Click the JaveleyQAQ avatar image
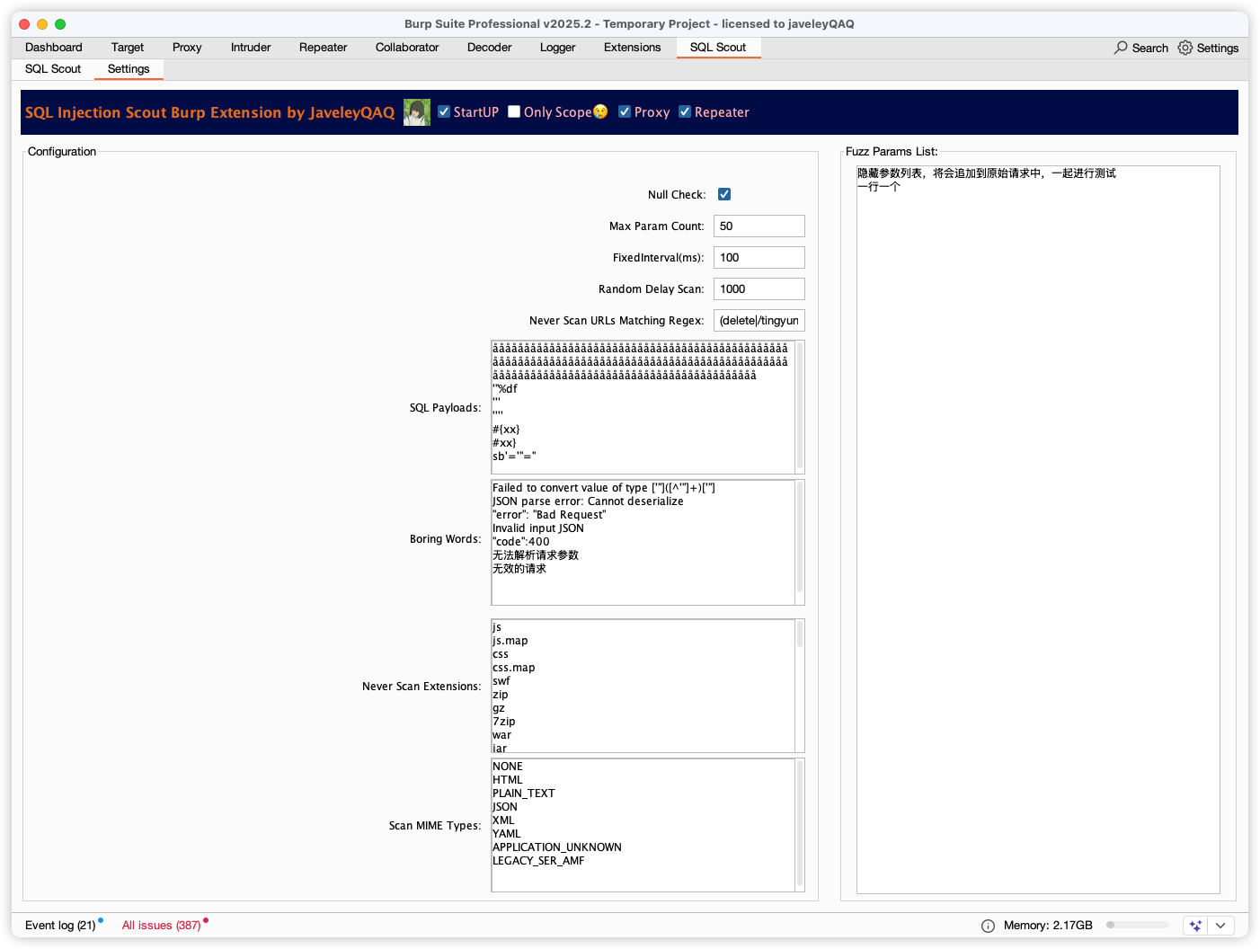Screen dimensions: 1260x949 [417, 112]
